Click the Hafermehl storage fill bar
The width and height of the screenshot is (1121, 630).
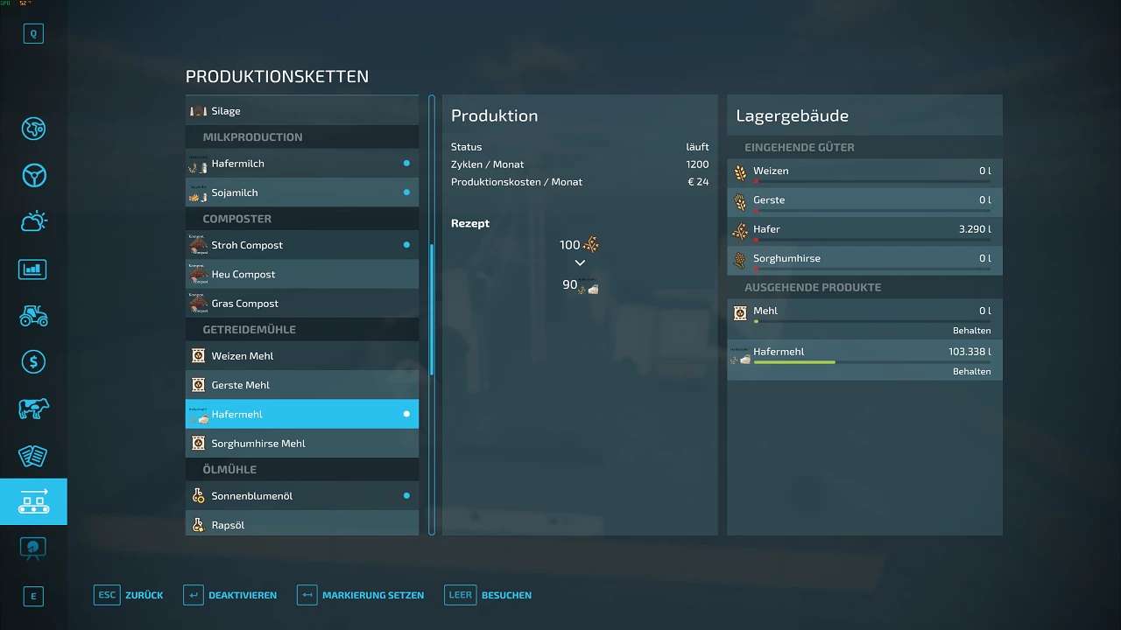(x=871, y=362)
